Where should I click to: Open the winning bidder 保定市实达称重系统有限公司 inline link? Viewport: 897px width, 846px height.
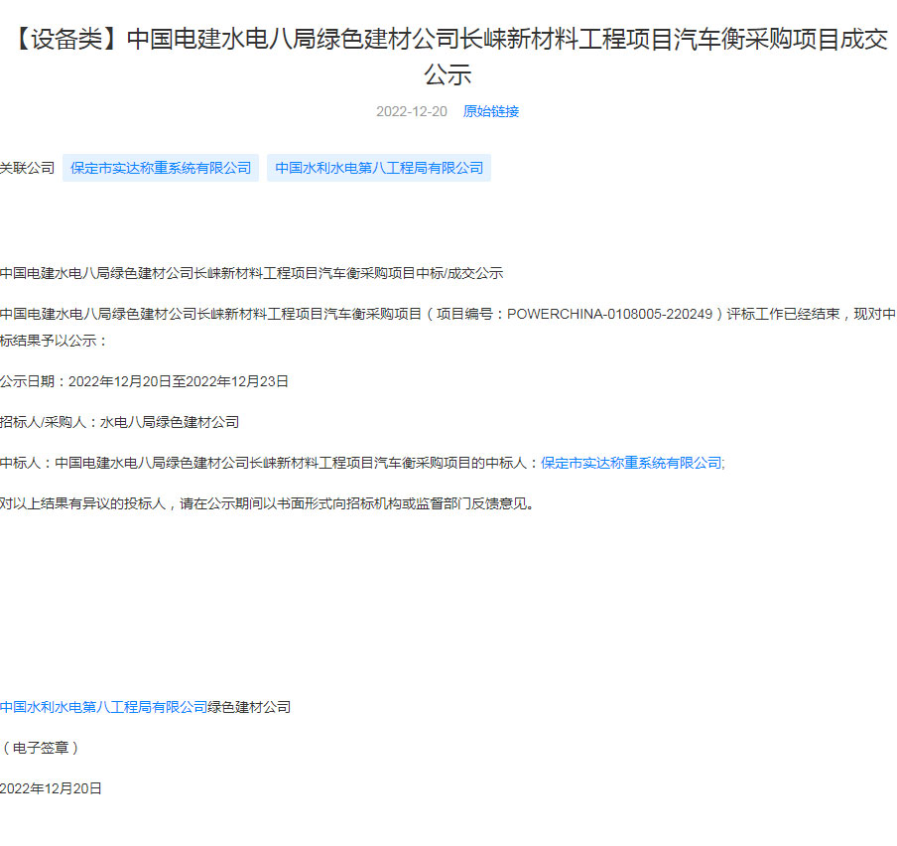[631, 463]
